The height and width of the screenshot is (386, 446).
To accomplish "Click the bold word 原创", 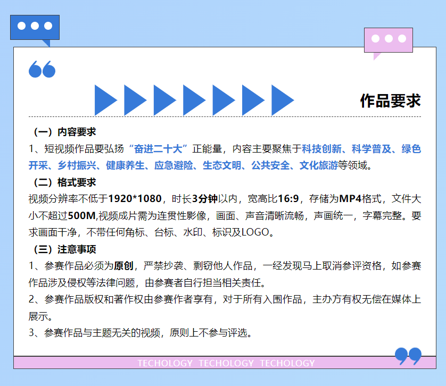I will 123,266.
